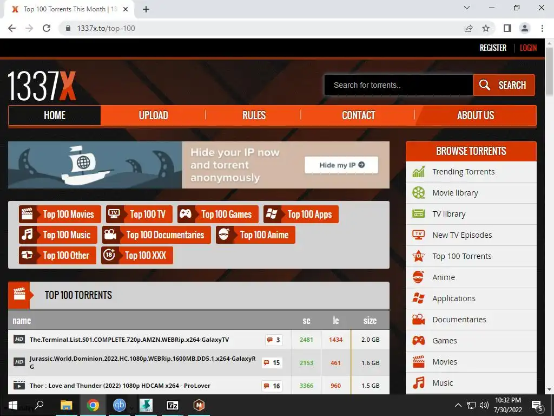Open qBittorrent from the taskbar

[x=120, y=405]
